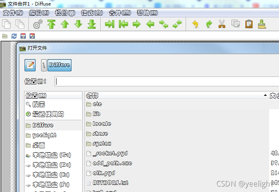Click Copy Right Into Selection left arrow

coord(150,24)
